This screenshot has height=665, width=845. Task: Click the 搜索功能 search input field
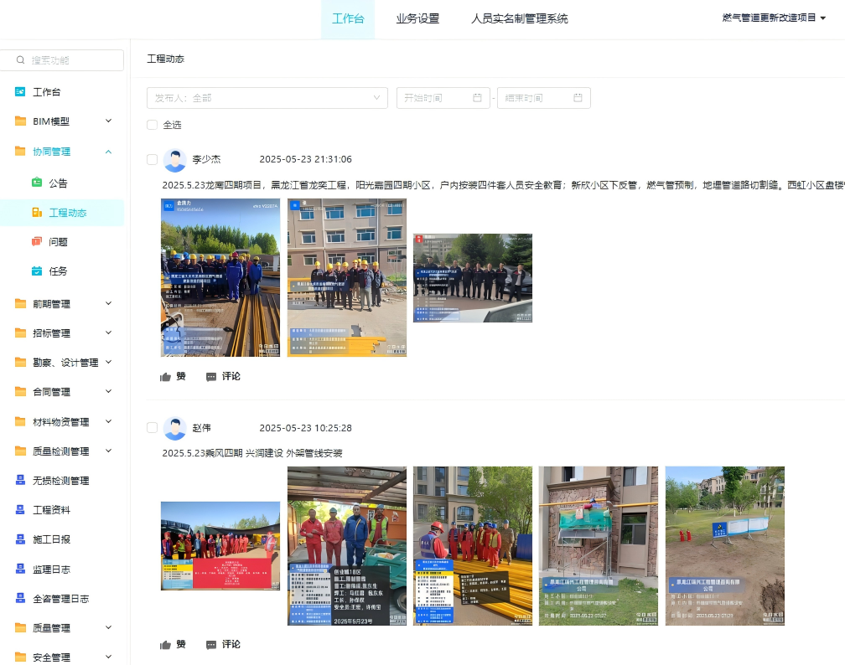pos(71,60)
